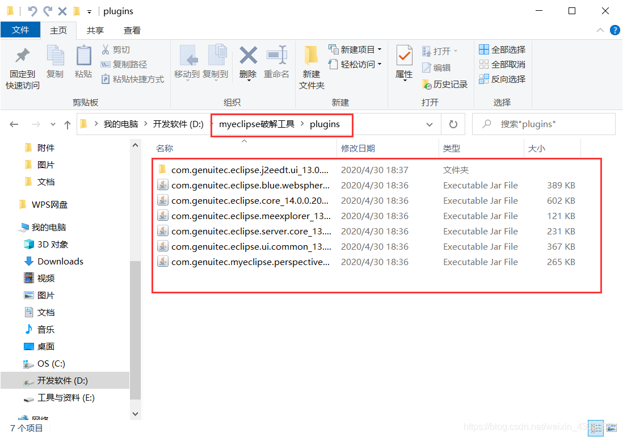Open WPS网盘 in navigation pane
Screen dimensions: 623x437
[49, 204]
